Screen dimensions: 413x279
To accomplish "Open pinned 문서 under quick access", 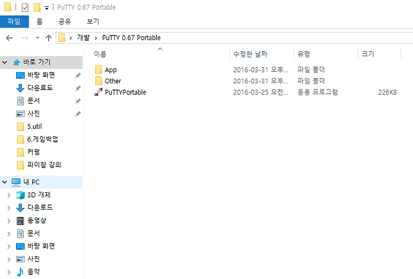I will tap(33, 100).
